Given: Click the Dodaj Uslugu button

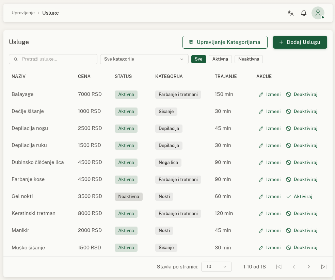Looking at the screenshot, I should [x=300, y=42].
